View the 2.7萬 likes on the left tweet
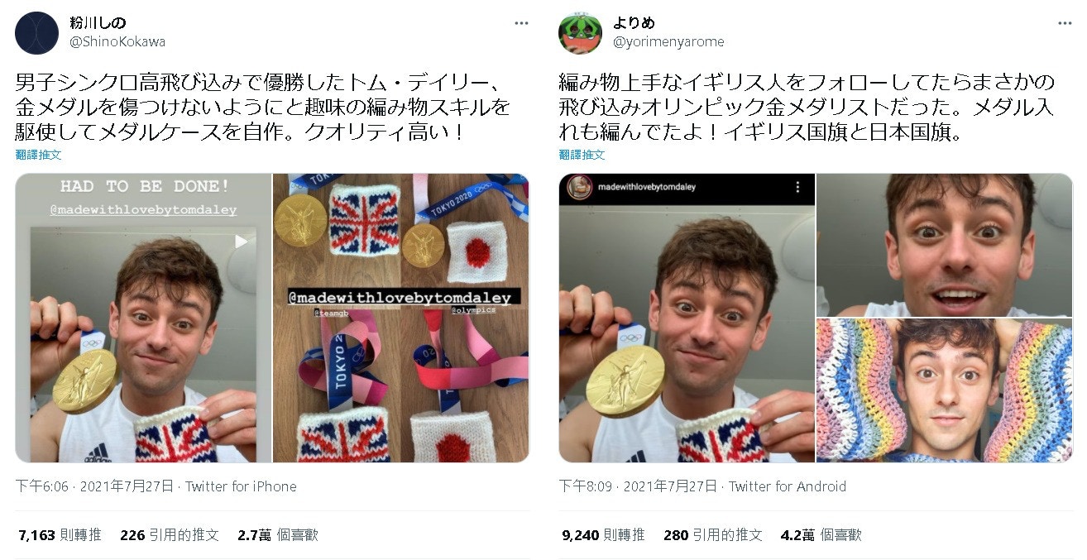 coord(278,535)
